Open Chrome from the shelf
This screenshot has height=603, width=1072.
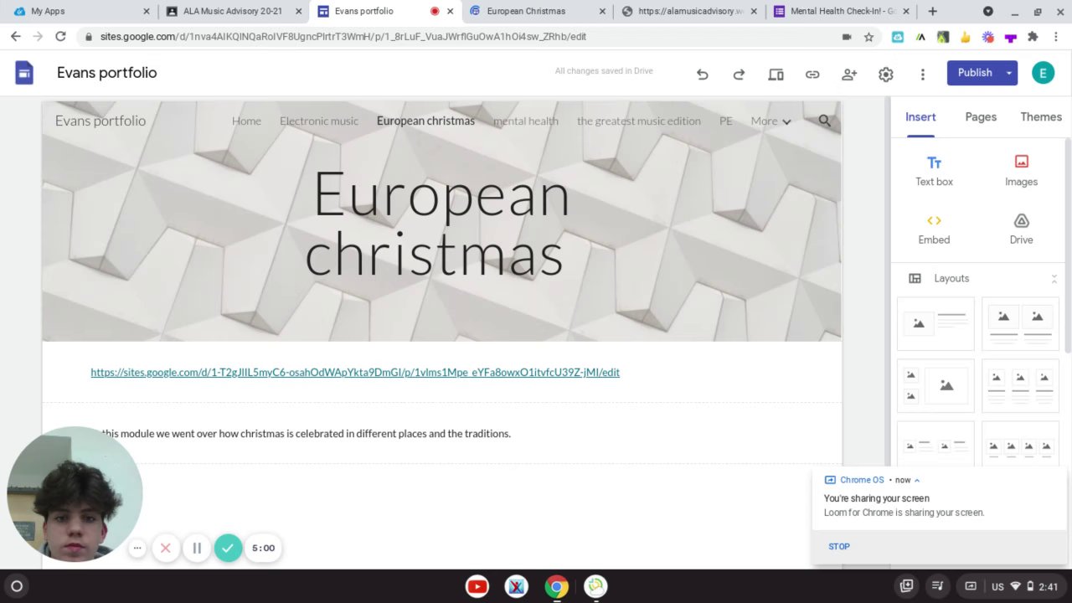pyautogui.click(x=556, y=586)
